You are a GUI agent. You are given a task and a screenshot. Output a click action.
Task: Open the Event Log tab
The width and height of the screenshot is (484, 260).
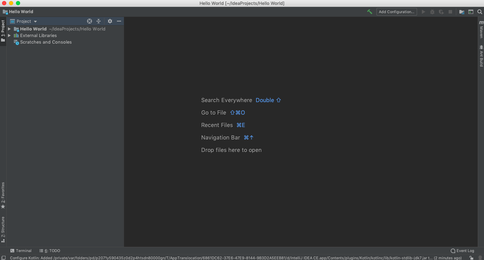462,251
